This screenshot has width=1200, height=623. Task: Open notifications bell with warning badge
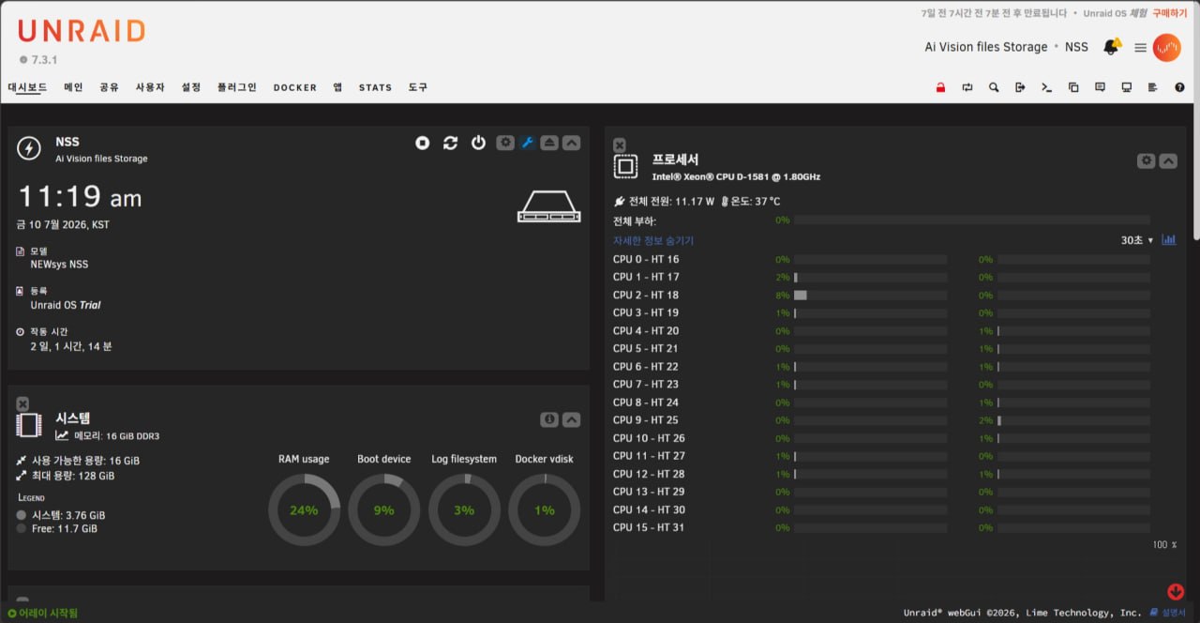(x=1112, y=47)
